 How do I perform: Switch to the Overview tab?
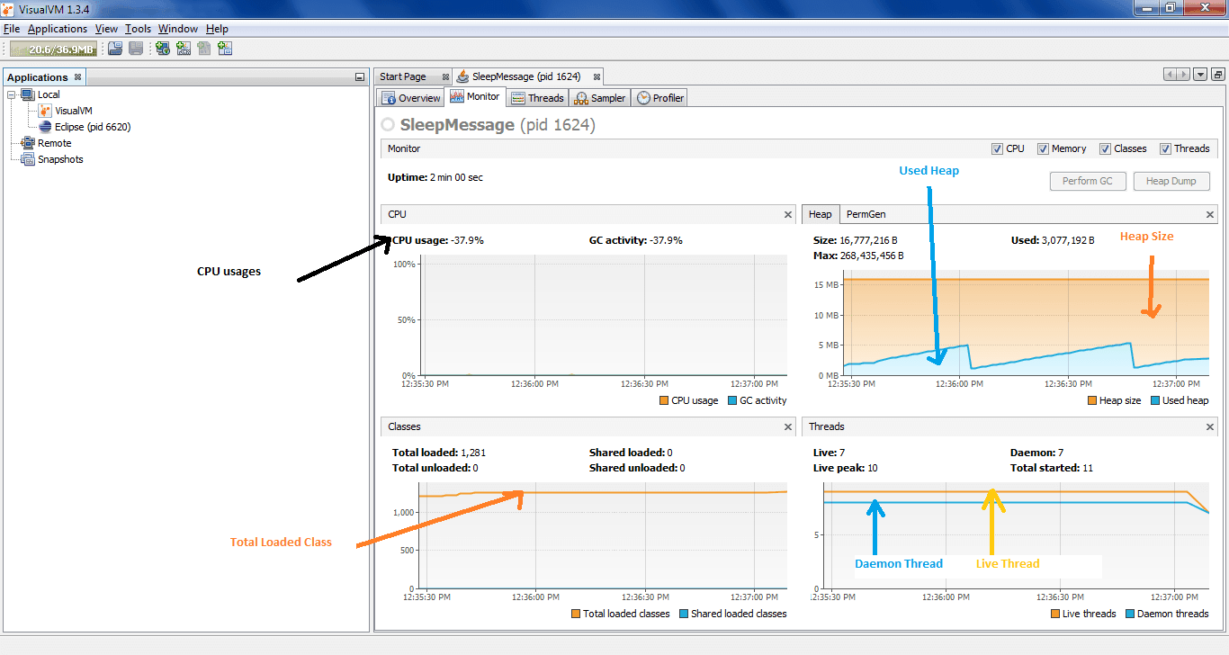411,98
